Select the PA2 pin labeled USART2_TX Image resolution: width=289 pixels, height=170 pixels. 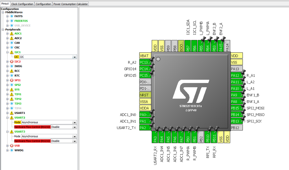pos(145,128)
